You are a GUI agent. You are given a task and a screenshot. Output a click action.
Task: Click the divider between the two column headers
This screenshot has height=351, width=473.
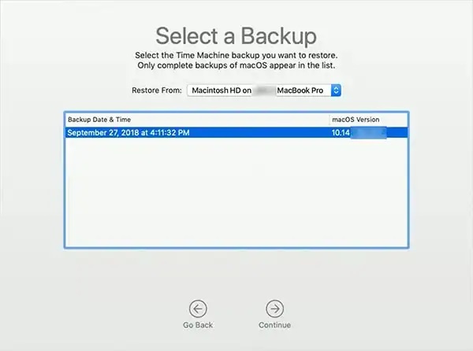330,120
